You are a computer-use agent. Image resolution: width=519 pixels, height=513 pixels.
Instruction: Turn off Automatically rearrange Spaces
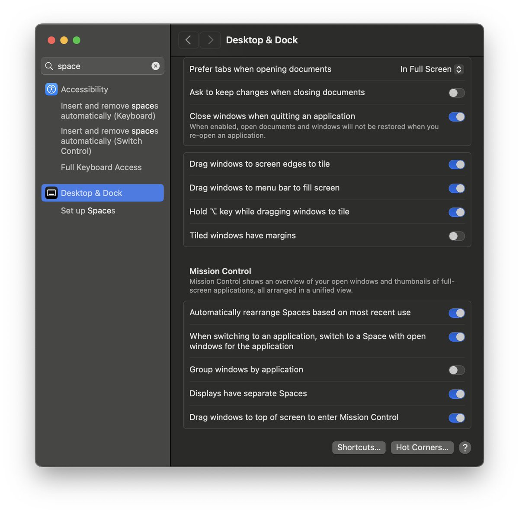tap(457, 313)
